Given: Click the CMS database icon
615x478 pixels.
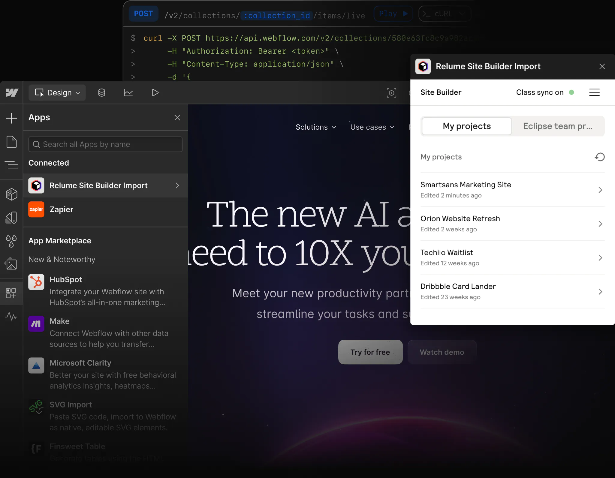Looking at the screenshot, I should (102, 93).
